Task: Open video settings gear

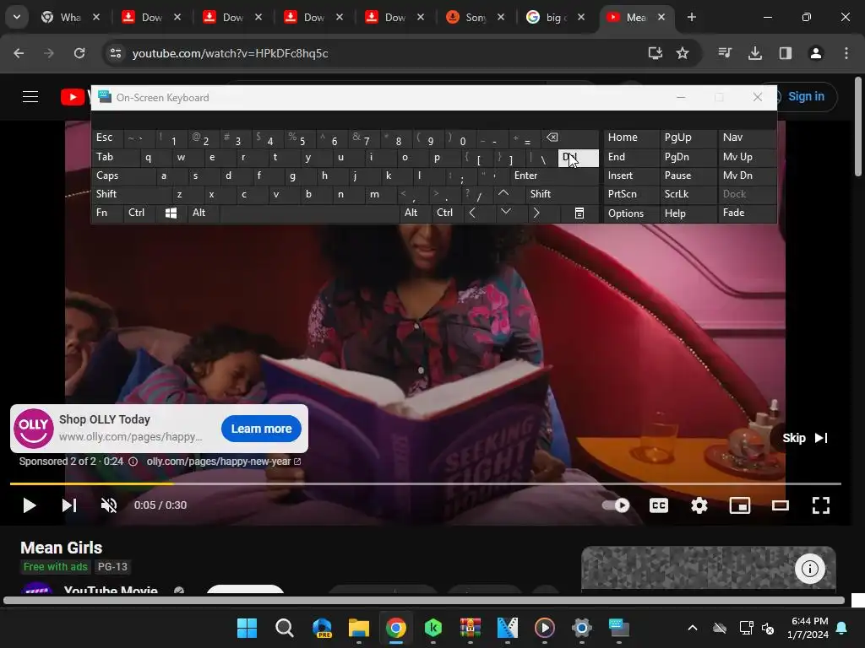Action: tap(699, 505)
